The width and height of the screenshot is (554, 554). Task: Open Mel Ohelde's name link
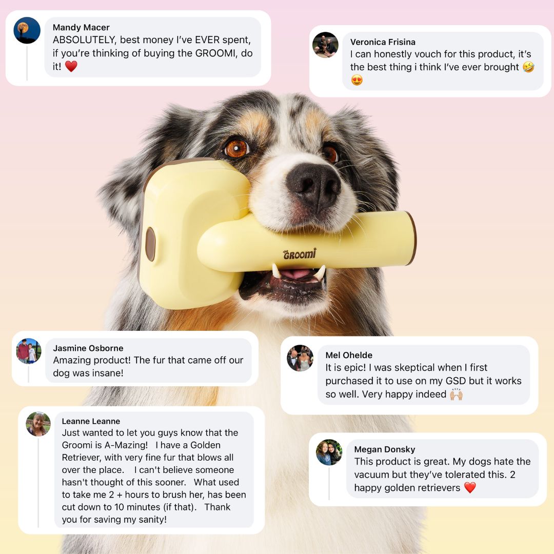point(349,355)
